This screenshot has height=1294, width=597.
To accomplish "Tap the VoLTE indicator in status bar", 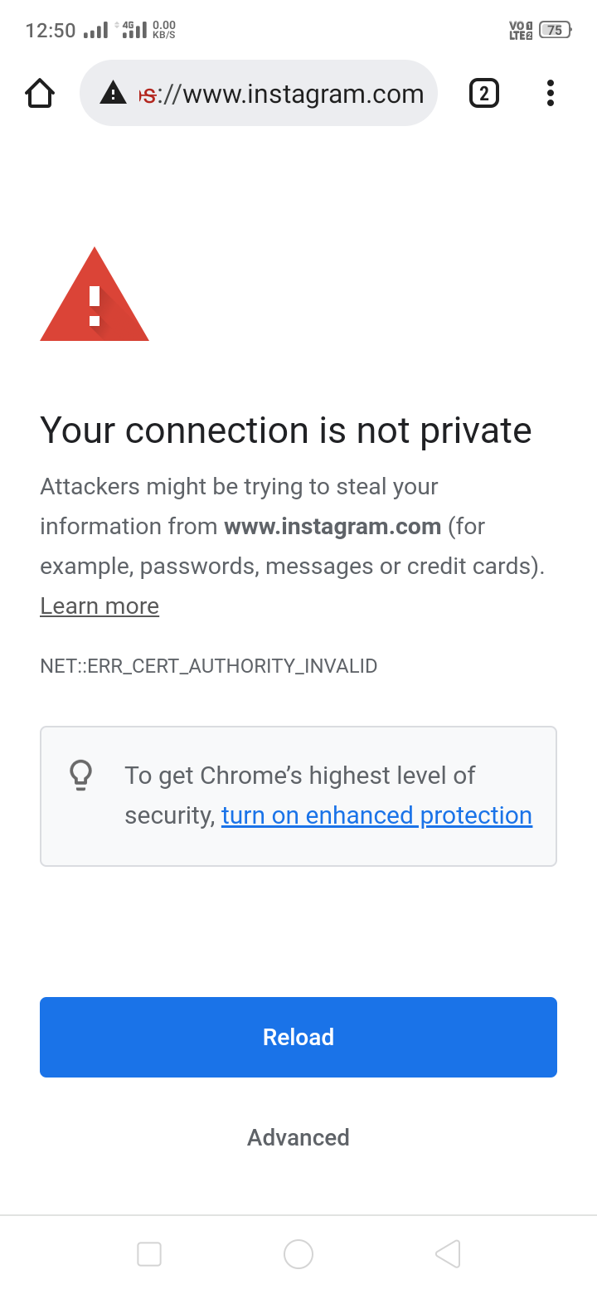I will pos(520,31).
